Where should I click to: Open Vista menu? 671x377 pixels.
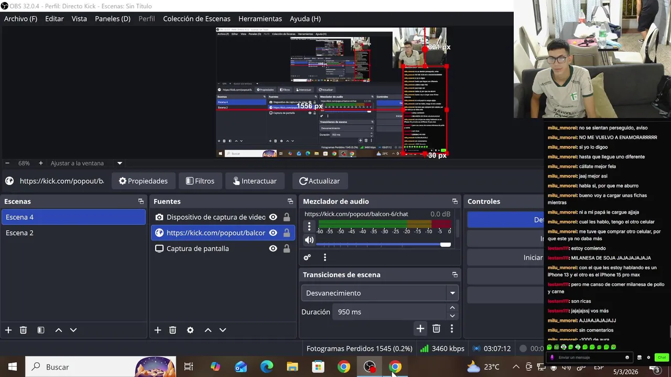point(79,18)
